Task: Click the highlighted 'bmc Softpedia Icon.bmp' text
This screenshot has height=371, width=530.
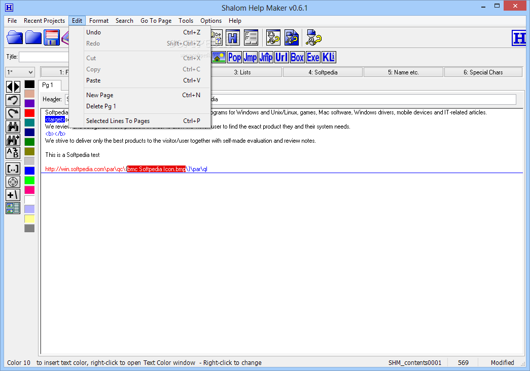Action: point(156,169)
